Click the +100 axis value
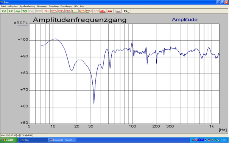 tap(23, 40)
